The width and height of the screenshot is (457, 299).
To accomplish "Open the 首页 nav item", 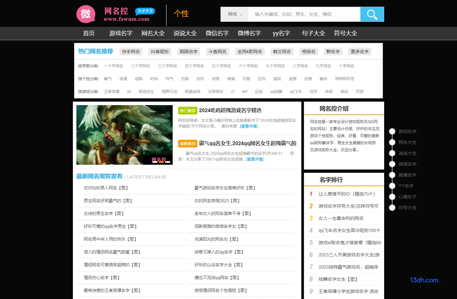I will click(89, 33).
